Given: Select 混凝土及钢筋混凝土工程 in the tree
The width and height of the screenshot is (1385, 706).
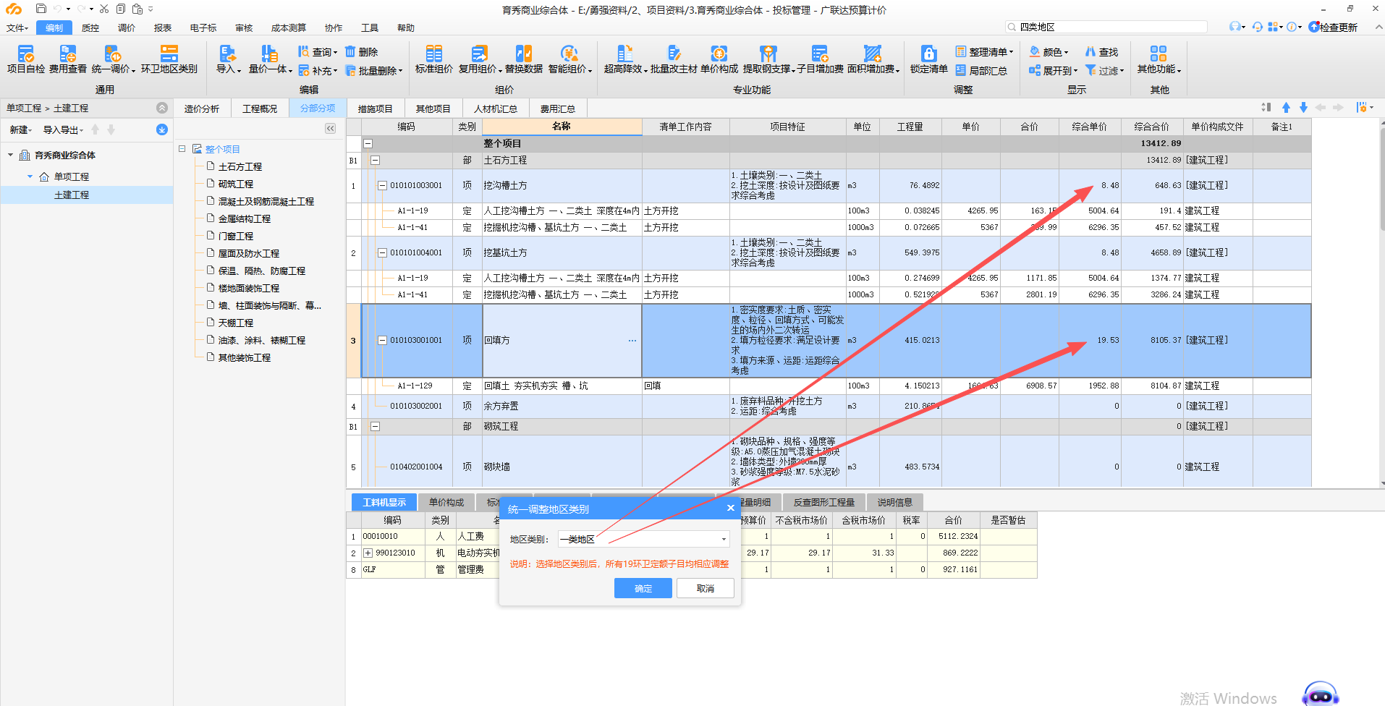Looking at the screenshot, I should coord(266,201).
